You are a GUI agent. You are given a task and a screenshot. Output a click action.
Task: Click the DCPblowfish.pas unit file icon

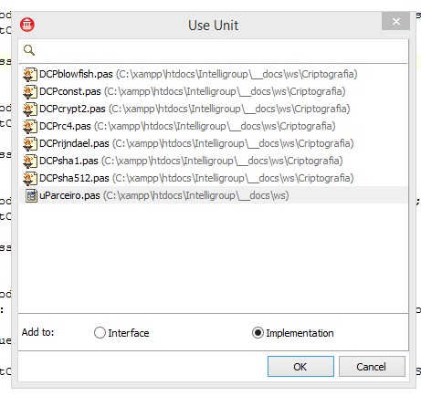[30, 74]
